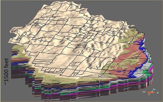Image resolution: width=163 pixels, height=102 pixels.
Task: Pick the blue layer on the left cross-section face
Action: [x=19, y=63]
